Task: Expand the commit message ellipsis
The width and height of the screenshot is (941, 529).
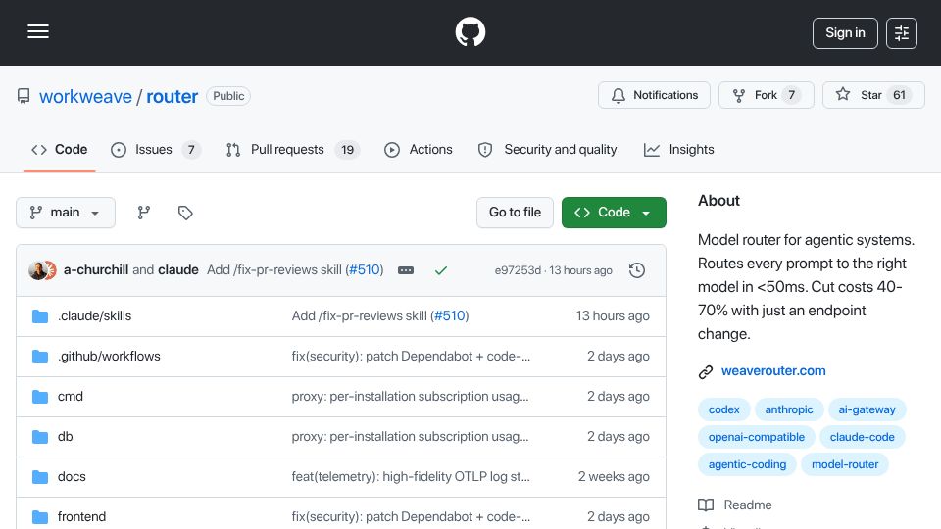Action: 406,270
